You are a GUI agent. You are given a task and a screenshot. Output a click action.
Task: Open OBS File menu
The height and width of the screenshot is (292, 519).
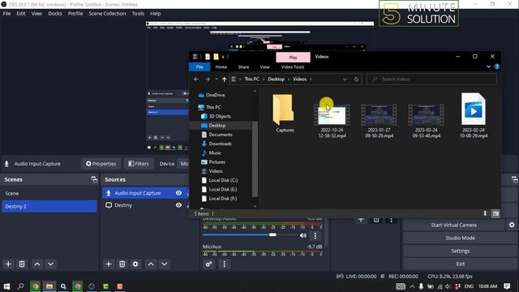coord(6,14)
